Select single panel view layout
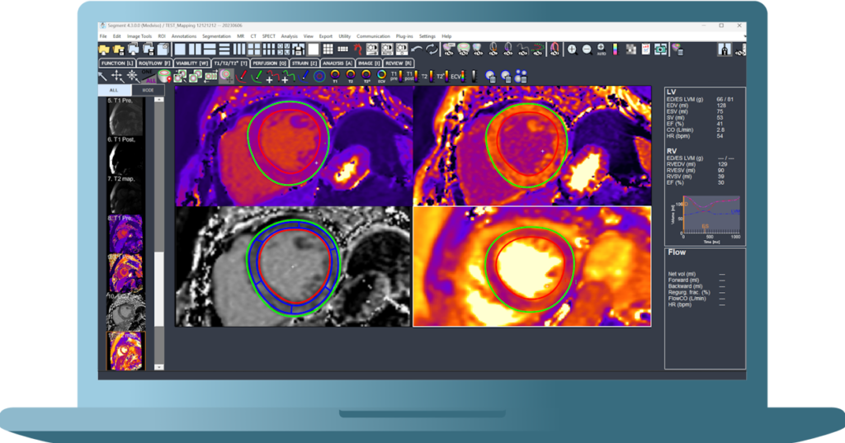The width and height of the screenshot is (845, 443). coord(179,49)
